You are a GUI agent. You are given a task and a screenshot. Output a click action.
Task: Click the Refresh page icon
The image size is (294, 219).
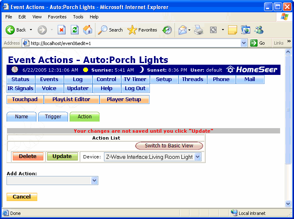tap(75, 30)
